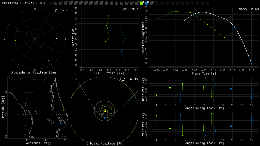Select station square 01 in top strip
The width and height of the screenshot is (260, 146).
pos(55,3)
